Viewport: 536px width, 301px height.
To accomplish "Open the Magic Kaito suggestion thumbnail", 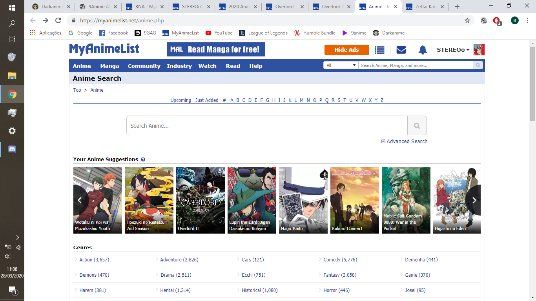I will click(303, 200).
